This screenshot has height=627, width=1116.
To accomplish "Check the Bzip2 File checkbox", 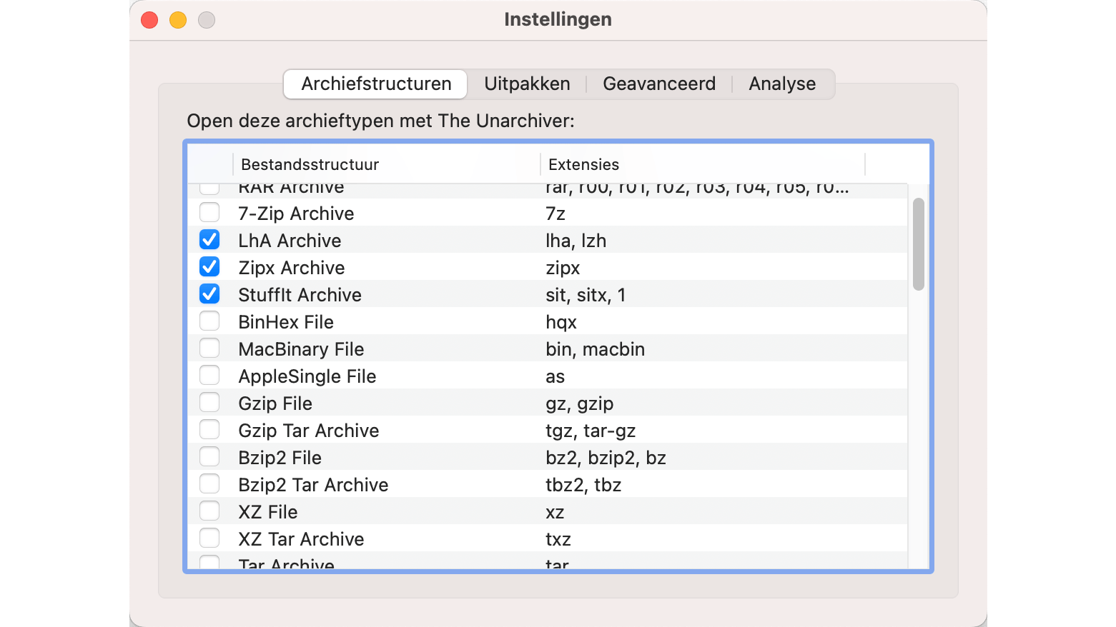I will click(x=209, y=456).
